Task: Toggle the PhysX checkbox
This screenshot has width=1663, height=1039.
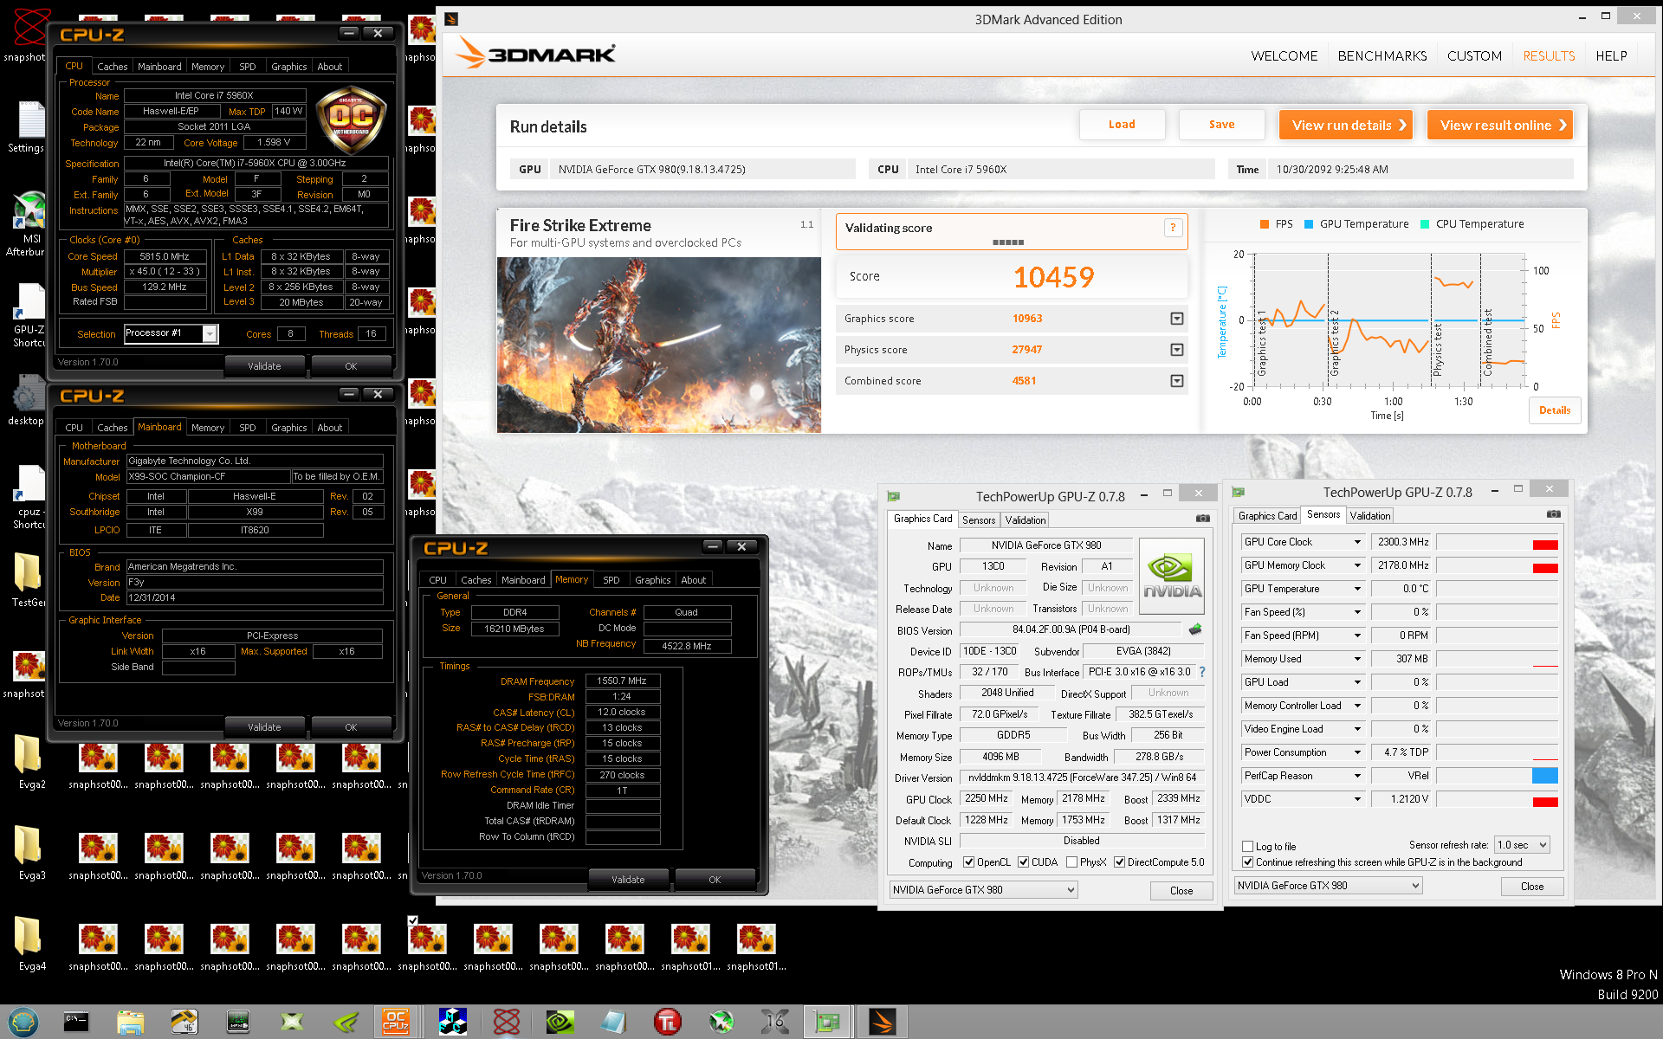Action: coord(1072,862)
